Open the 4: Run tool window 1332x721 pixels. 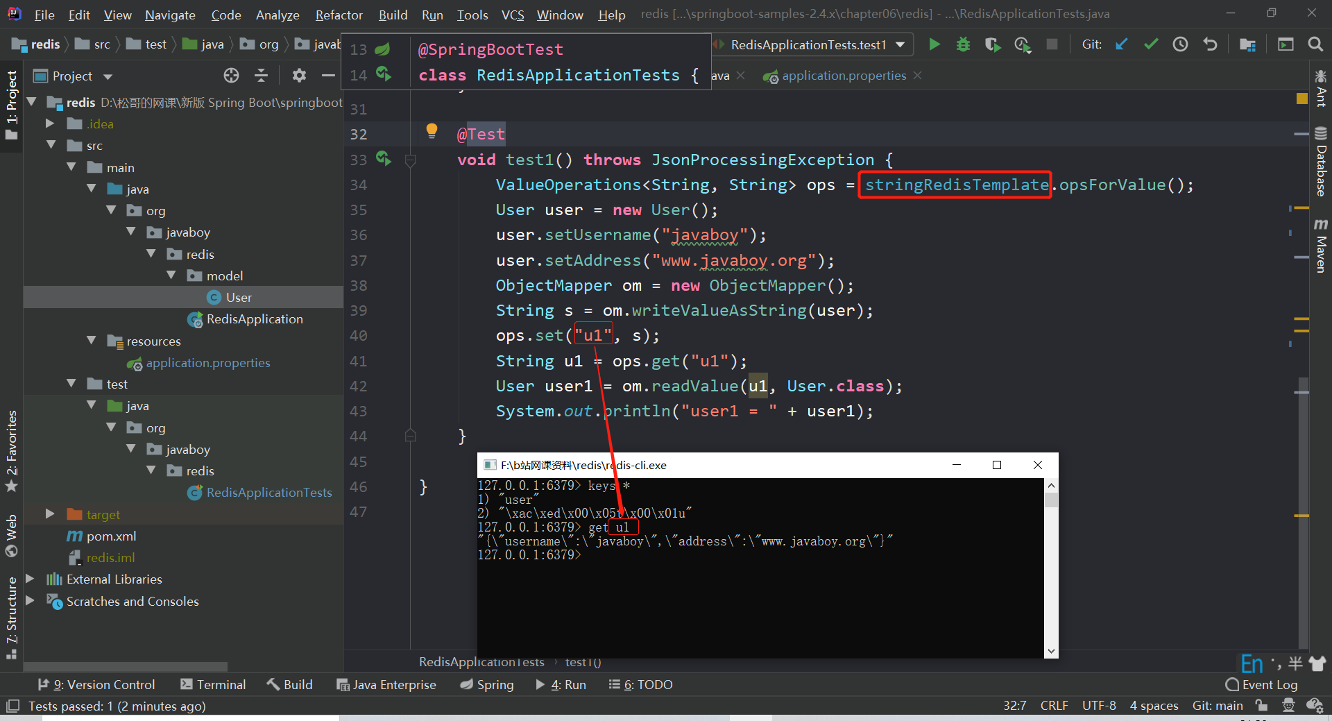tap(561, 684)
